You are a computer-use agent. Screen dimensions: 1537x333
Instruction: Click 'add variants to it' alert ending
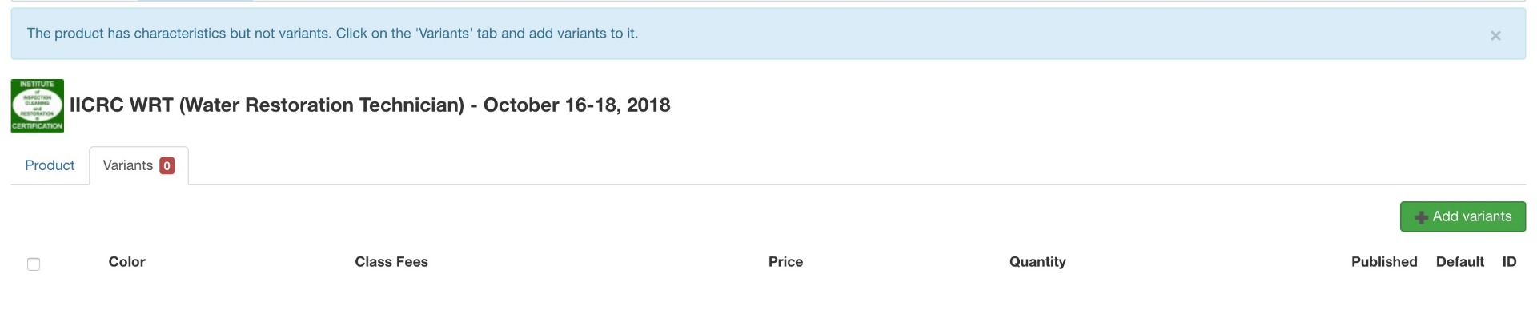583,34
